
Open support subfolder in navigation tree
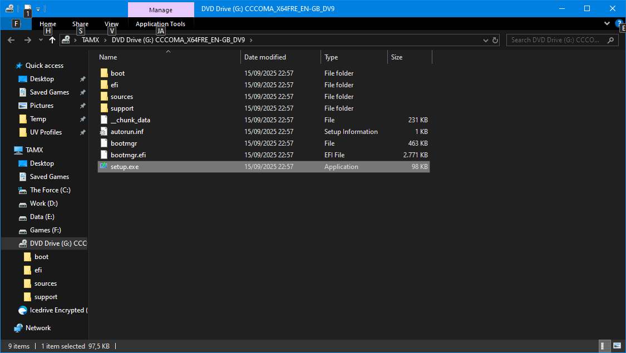pos(46,297)
